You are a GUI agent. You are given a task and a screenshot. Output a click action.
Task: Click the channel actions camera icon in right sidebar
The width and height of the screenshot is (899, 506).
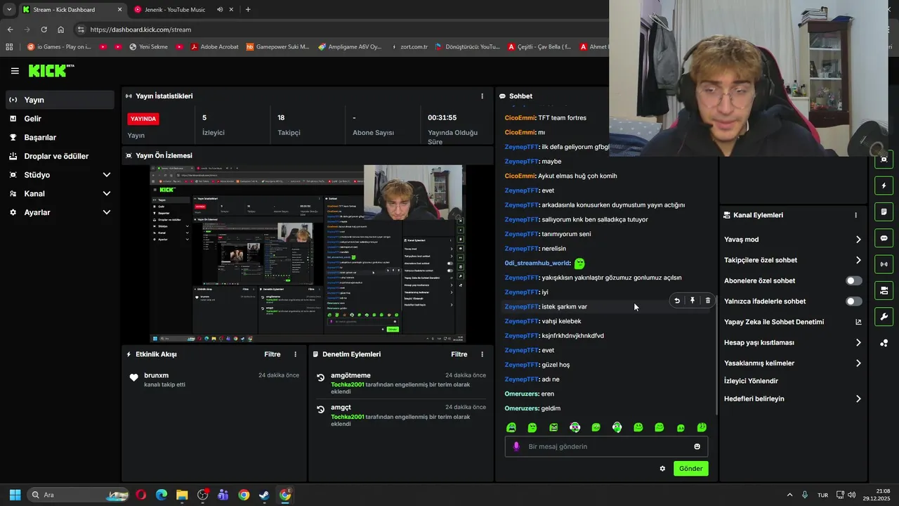click(x=884, y=290)
